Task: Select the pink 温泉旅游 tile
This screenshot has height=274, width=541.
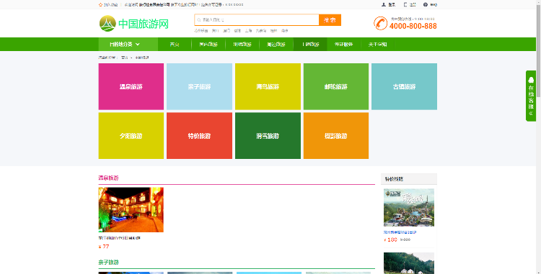Action: tap(131, 86)
